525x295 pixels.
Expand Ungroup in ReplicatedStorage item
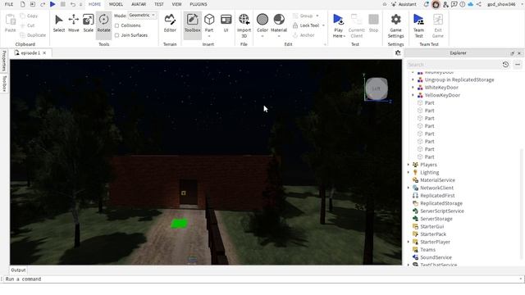413,79
